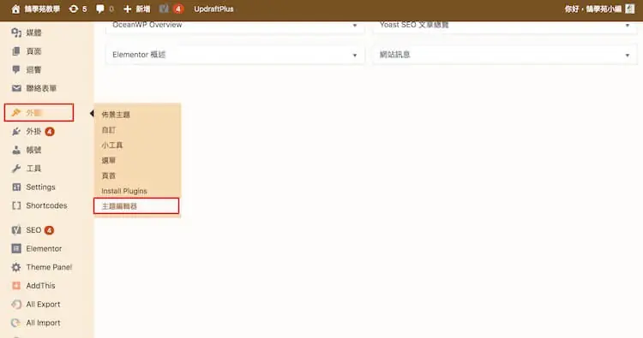Open UpdraftPlus in the admin bar
Viewport: 643px width, 338px height.
coord(213,9)
